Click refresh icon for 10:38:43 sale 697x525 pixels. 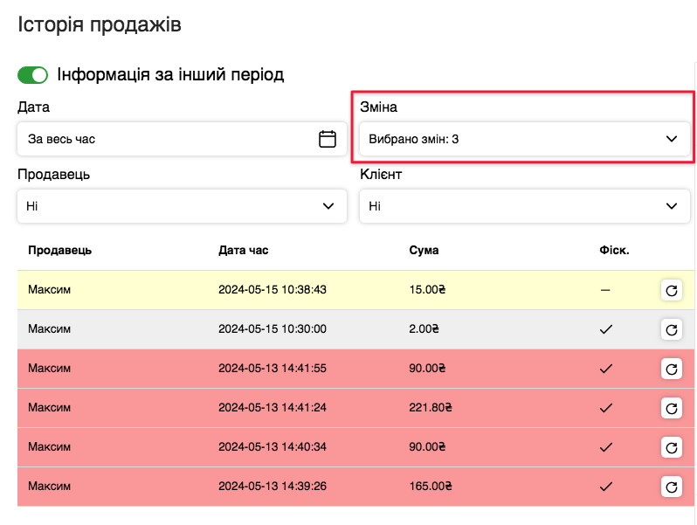point(671,290)
